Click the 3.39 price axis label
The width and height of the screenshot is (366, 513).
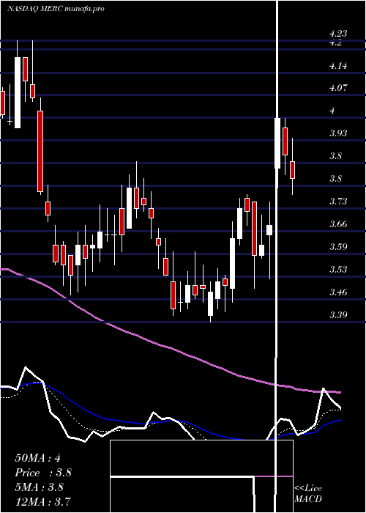point(338,314)
